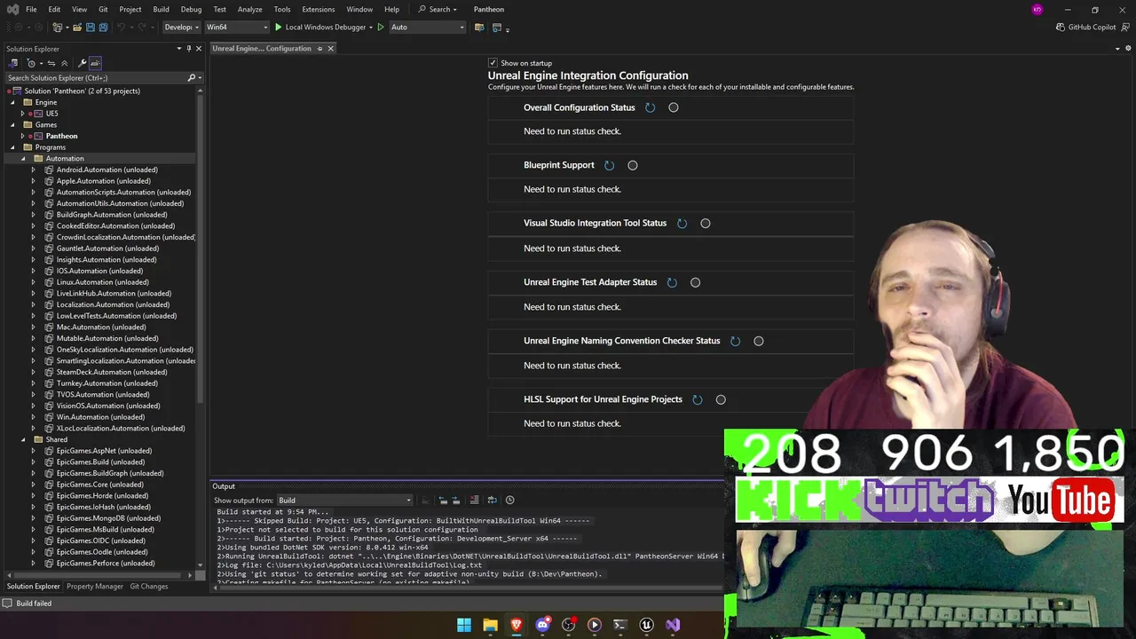Open the Build menu

(x=161, y=9)
